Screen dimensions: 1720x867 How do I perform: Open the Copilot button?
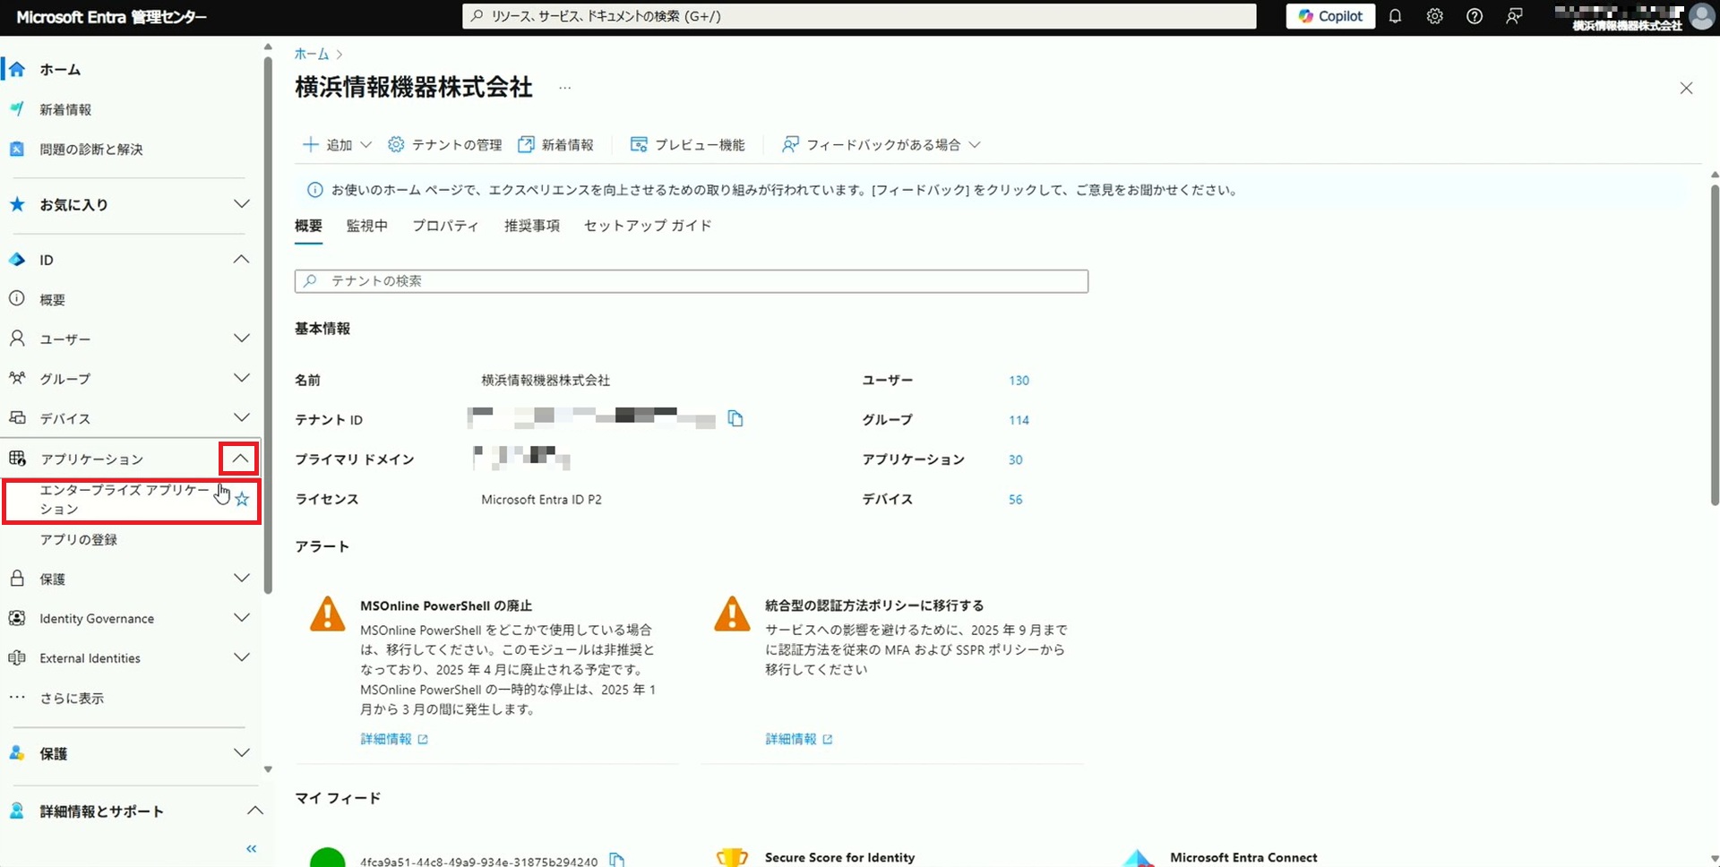click(1330, 16)
